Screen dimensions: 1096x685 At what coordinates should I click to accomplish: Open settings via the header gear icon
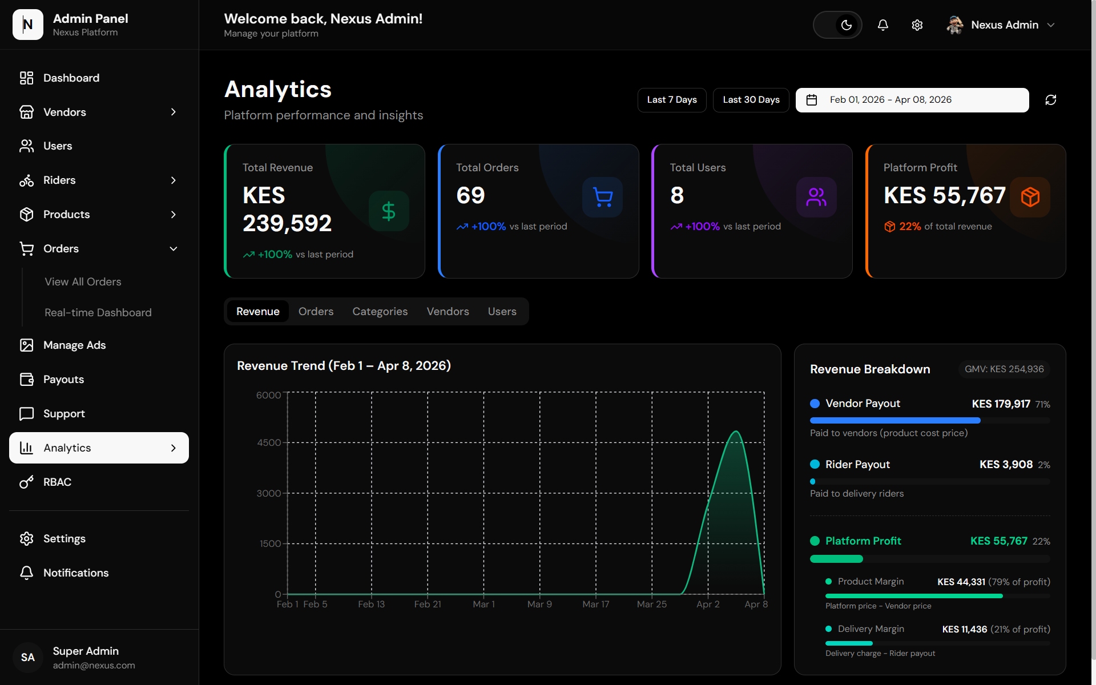917,25
